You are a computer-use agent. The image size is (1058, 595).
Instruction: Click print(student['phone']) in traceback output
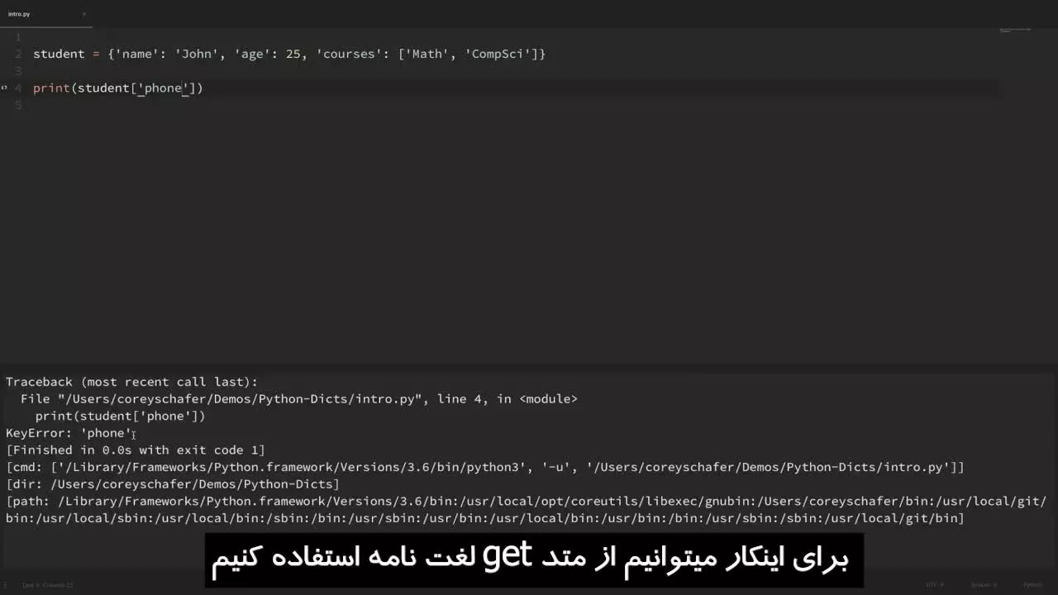[x=120, y=416]
